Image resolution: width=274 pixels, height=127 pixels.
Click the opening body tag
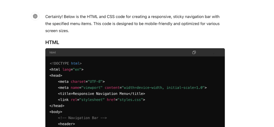(x=56, y=112)
